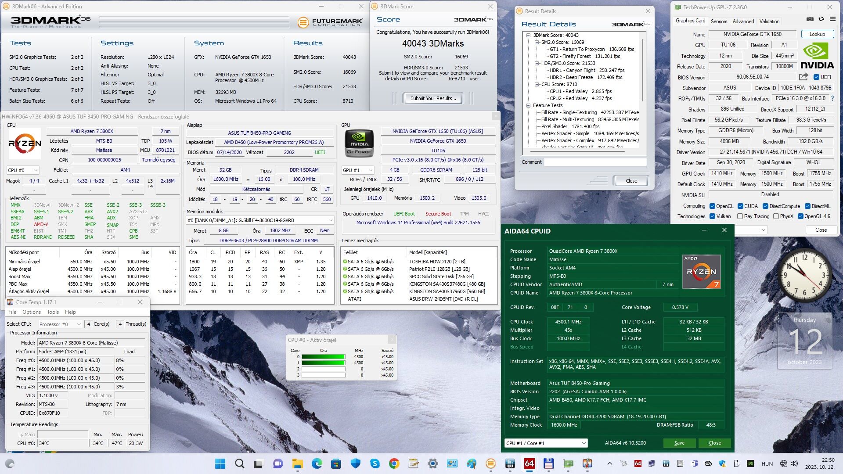The height and width of the screenshot is (474, 843).
Task: Open GPU-Z hamburger menu icon
Action: pyautogui.click(x=832, y=19)
